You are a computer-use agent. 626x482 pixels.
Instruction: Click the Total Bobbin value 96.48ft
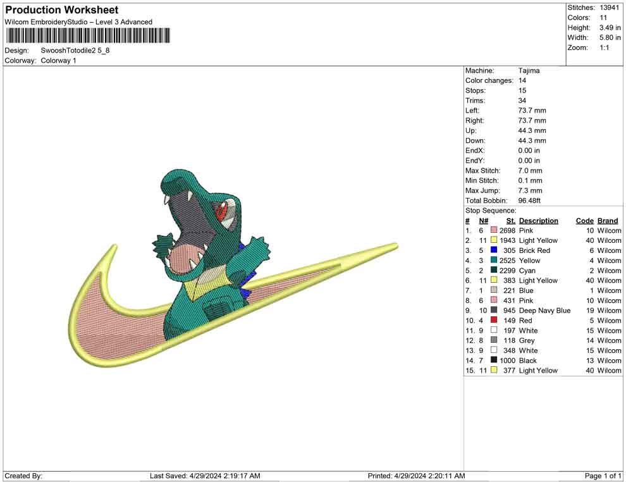click(x=529, y=201)
